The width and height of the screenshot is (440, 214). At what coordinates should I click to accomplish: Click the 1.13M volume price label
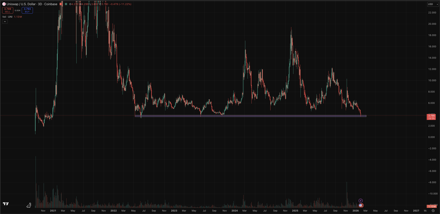(x=431, y=206)
